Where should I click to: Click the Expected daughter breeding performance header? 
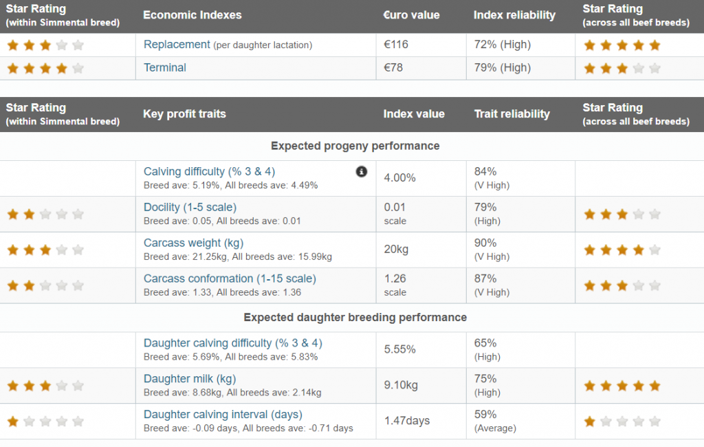pos(355,318)
